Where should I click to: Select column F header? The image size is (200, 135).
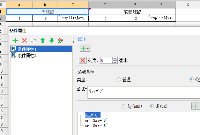pyautogui.click(x=162, y=5)
